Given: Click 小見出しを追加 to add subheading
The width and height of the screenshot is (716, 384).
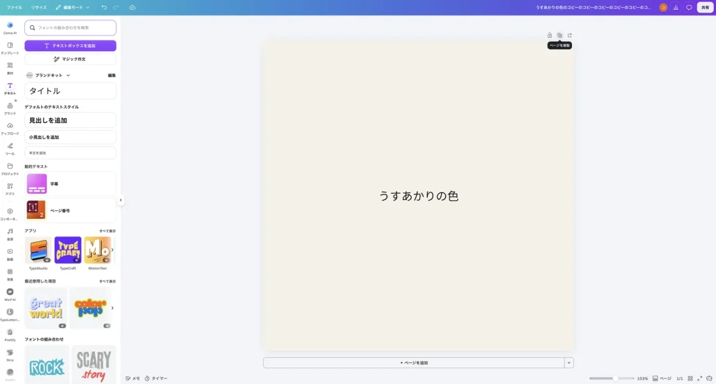Looking at the screenshot, I should 71,137.
